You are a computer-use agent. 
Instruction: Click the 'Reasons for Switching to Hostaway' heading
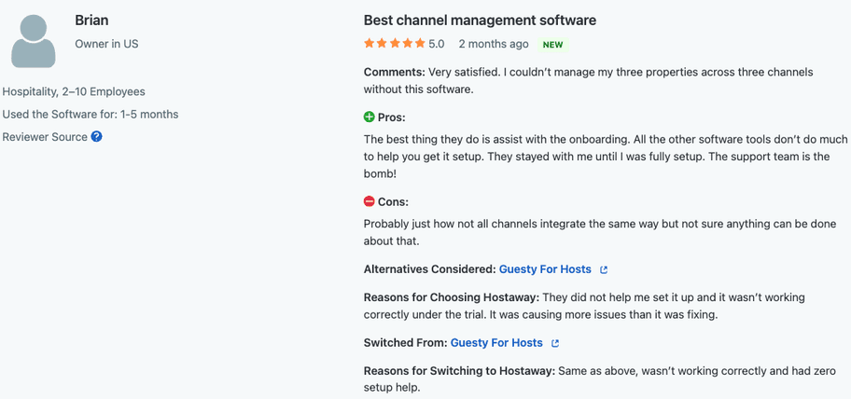click(459, 371)
